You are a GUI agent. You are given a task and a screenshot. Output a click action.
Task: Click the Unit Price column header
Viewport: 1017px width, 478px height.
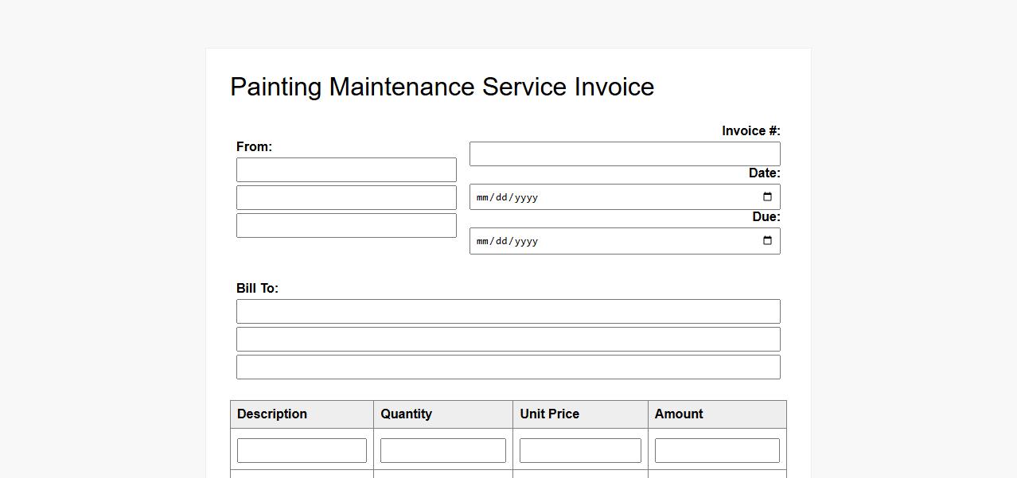pos(549,414)
